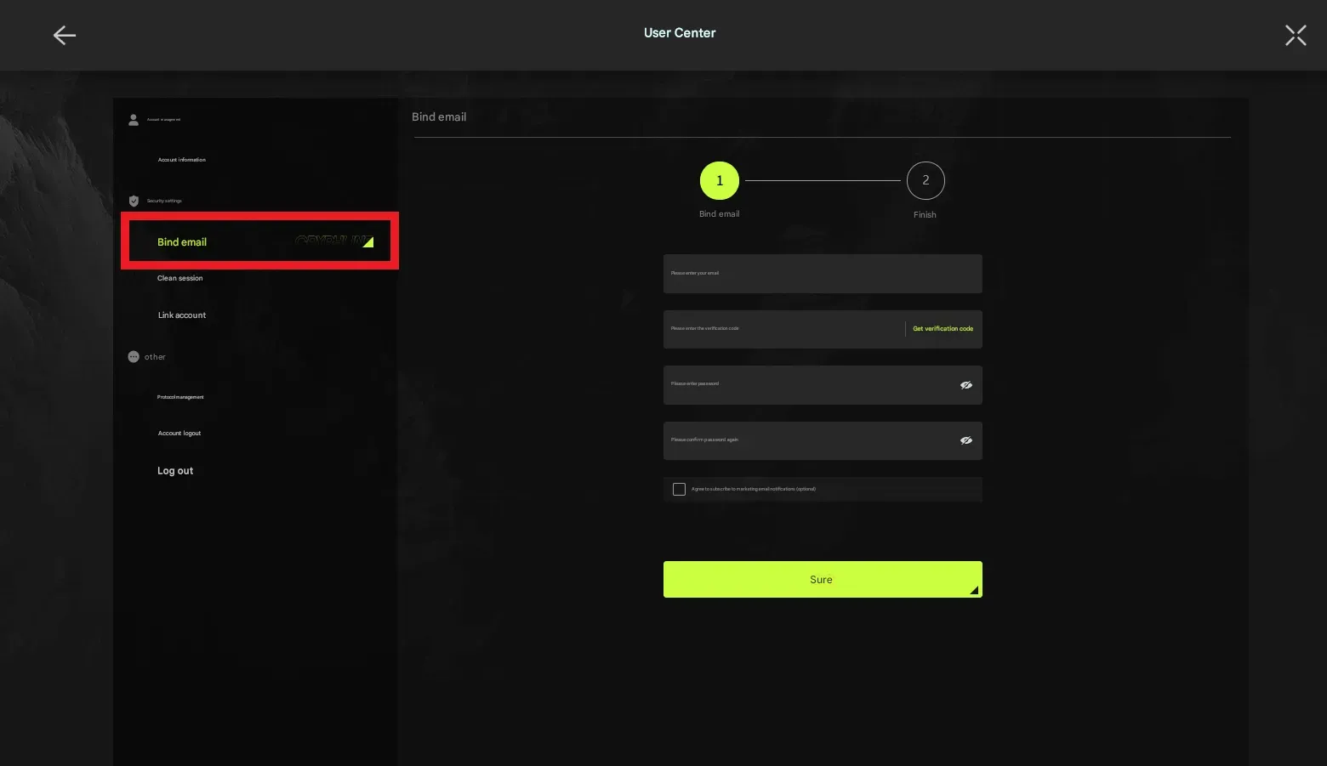The image size is (1327, 766).
Task: Show password in the enter password field
Action: tap(965, 385)
